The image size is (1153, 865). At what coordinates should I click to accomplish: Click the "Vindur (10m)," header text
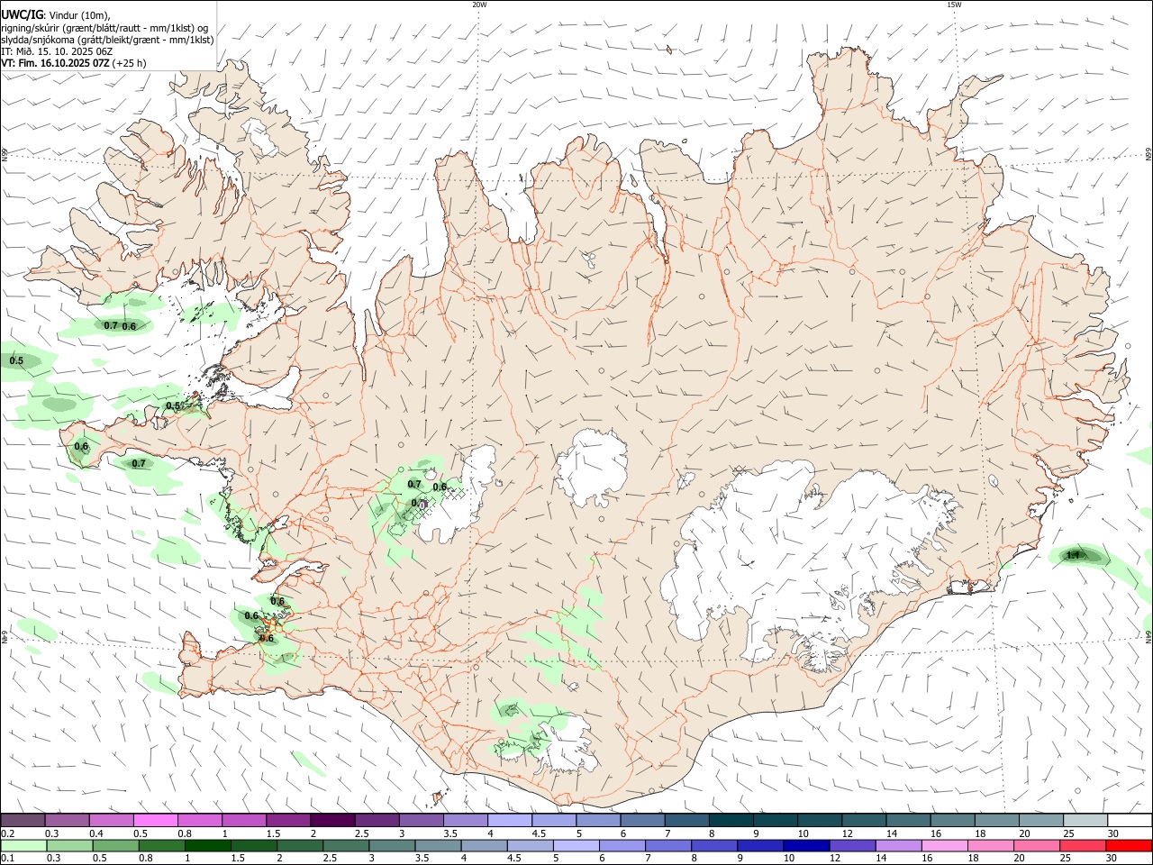79,15
